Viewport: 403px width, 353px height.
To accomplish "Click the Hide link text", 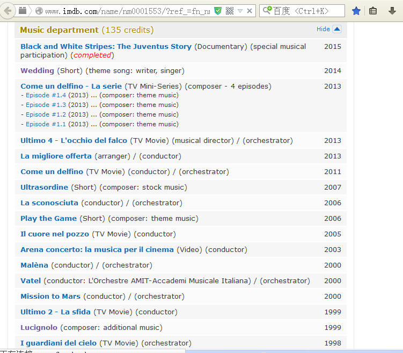I will point(323,29).
